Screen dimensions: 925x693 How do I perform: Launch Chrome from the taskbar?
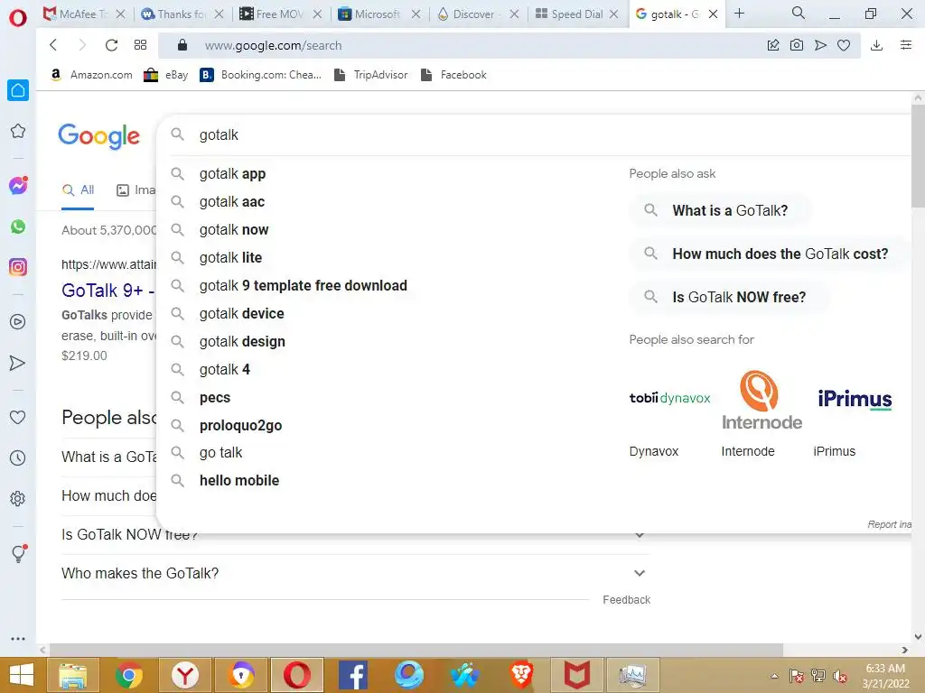coord(128,675)
